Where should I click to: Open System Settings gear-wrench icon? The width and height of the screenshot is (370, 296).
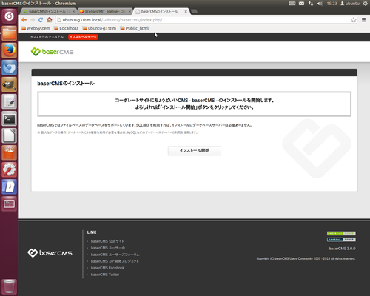pyautogui.click(x=10, y=169)
